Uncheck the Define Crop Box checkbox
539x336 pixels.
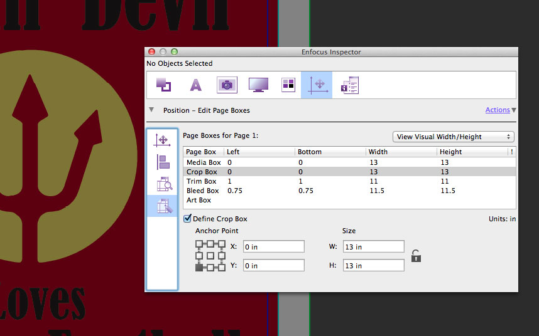[x=187, y=218]
